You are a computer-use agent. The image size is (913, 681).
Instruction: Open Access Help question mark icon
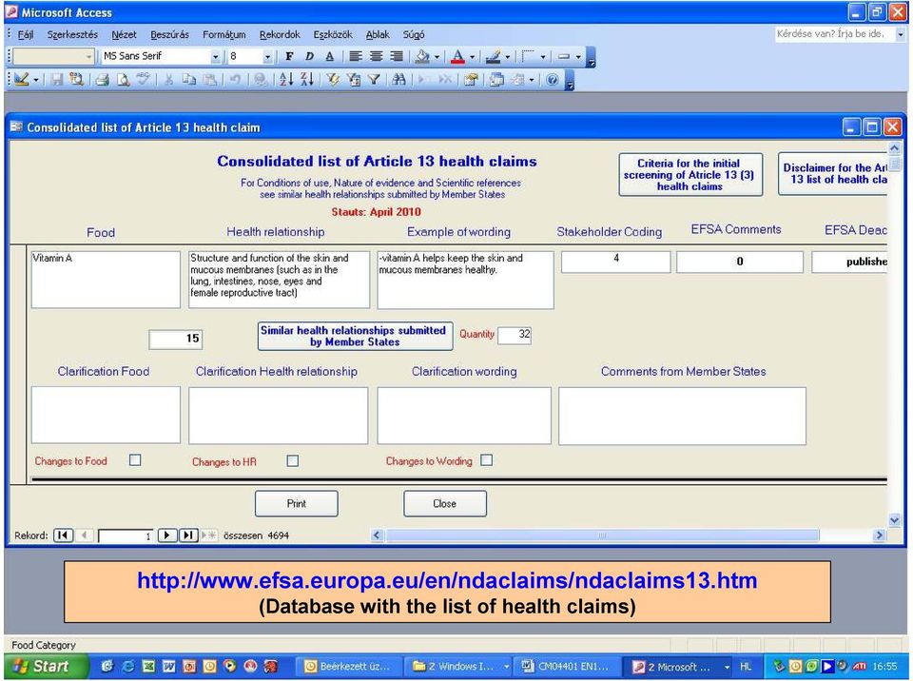553,79
